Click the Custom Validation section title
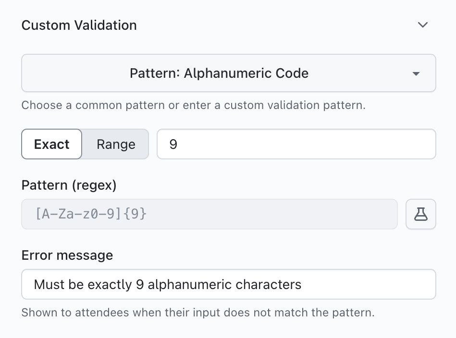Viewport: 456px width, 338px height. pyautogui.click(x=79, y=25)
